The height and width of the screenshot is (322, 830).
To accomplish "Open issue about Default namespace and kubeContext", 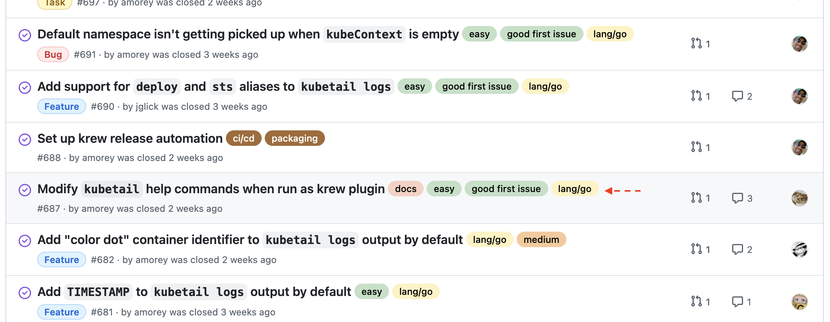I will pyautogui.click(x=179, y=34).
